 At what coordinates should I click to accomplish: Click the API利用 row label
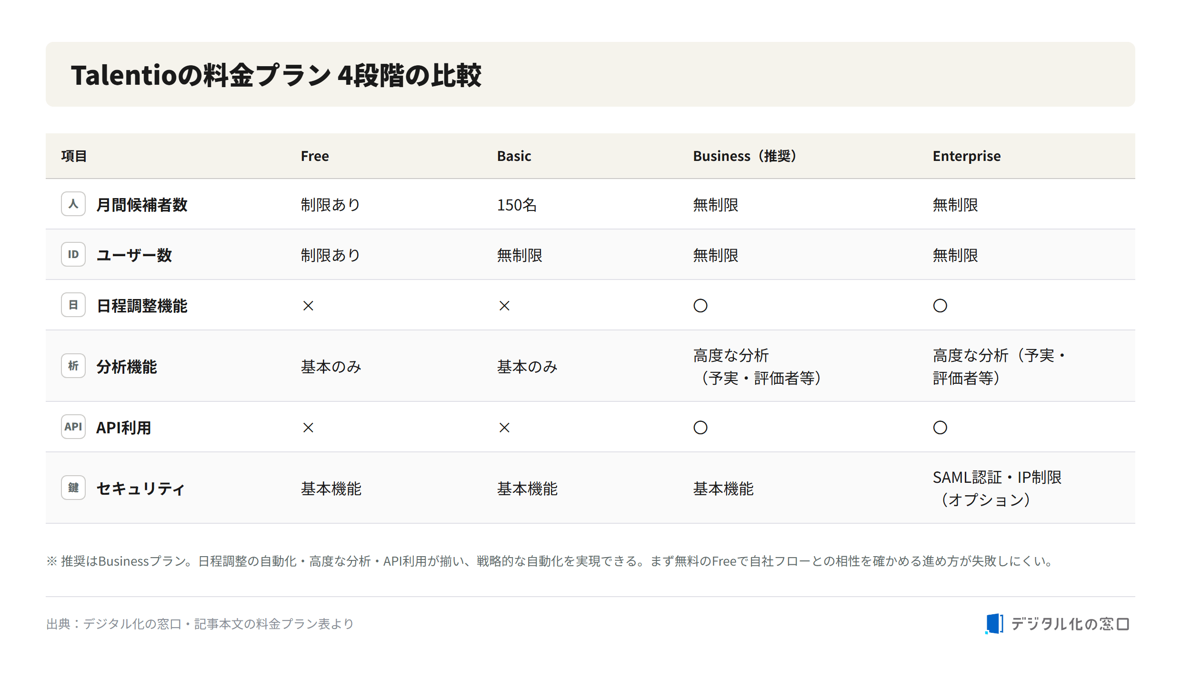click(124, 428)
